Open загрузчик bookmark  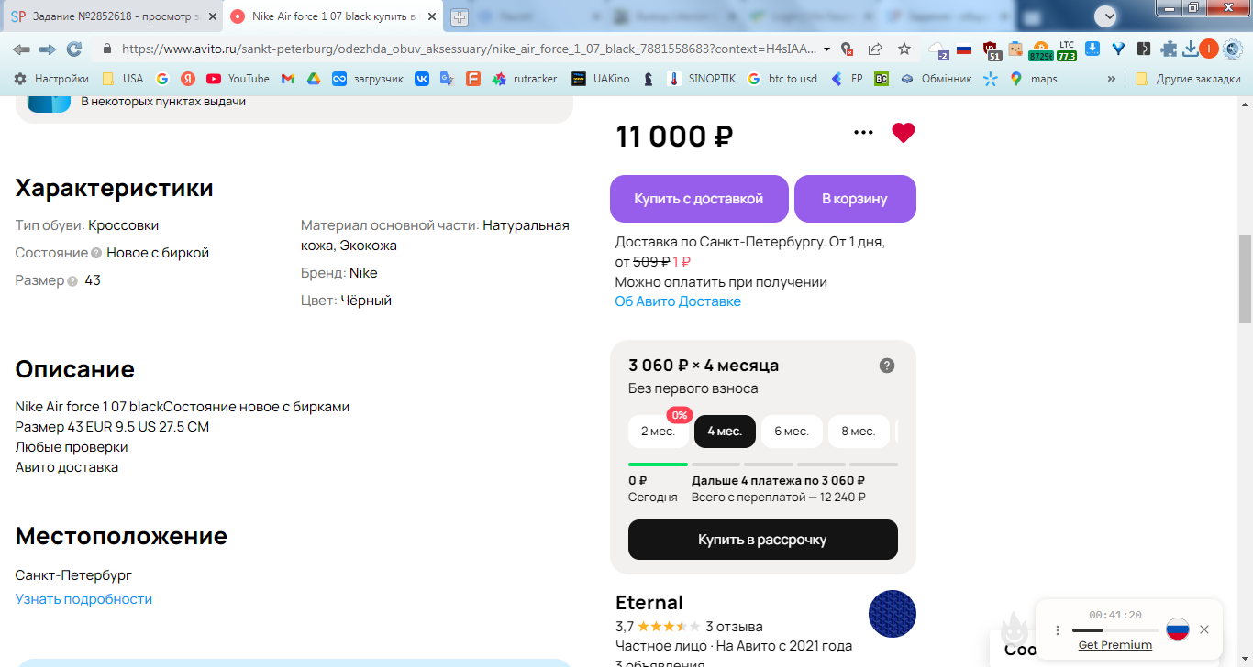pyautogui.click(x=368, y=79)
